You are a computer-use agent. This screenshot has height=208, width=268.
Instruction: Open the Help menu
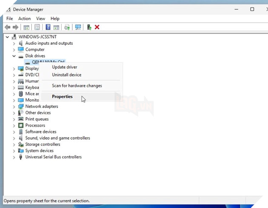(x=55, y=18)
